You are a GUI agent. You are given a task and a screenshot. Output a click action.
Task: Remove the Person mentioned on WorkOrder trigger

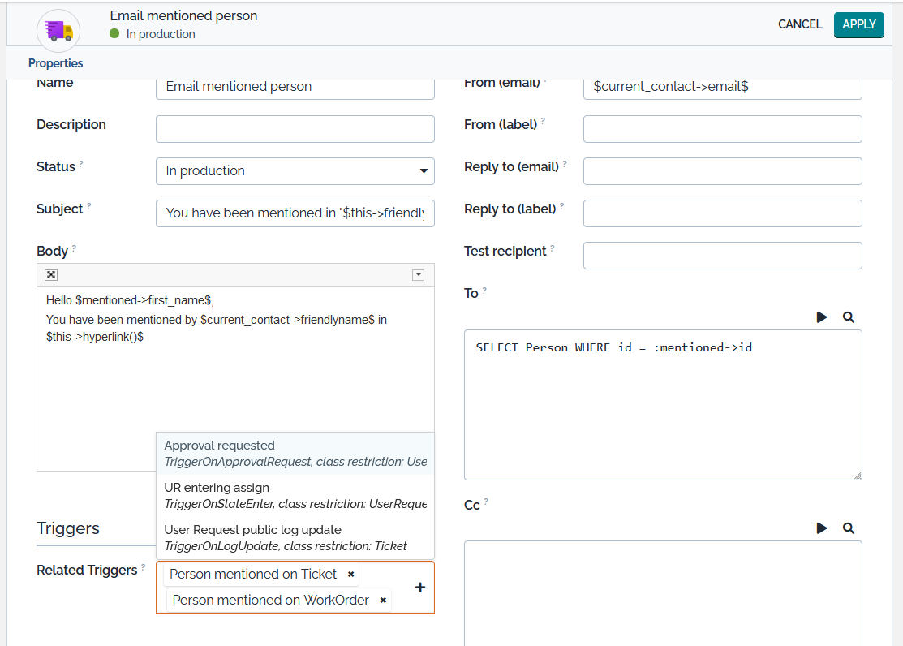(x=383, y=601)
